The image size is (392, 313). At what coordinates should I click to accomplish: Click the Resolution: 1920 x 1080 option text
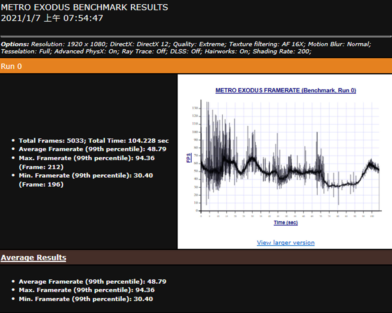[x=69, y=44]
